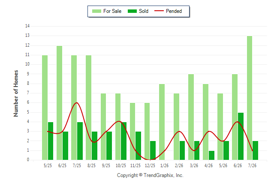Click the 5/25 Sold bar

pyautogui.click(x=51, y=141)
